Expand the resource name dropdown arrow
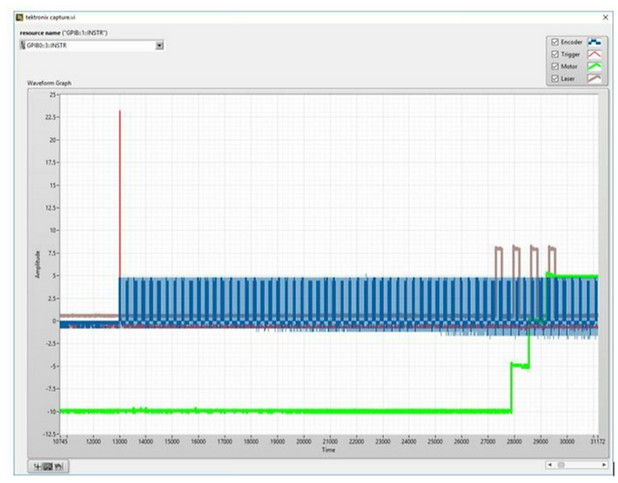 [x=160, y=45]
